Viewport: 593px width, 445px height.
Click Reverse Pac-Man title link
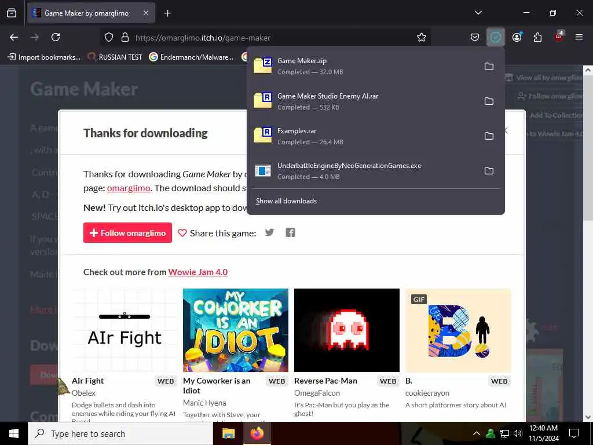(325, 381)
